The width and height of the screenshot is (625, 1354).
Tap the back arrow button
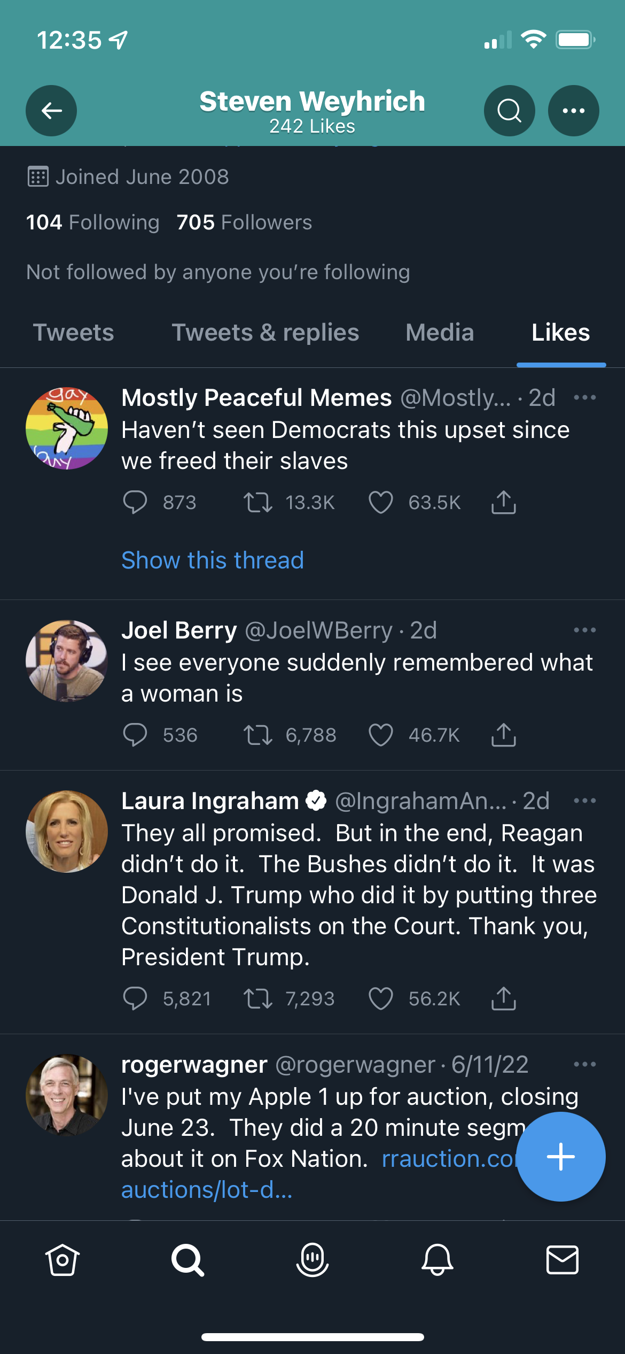pos(51,111)
